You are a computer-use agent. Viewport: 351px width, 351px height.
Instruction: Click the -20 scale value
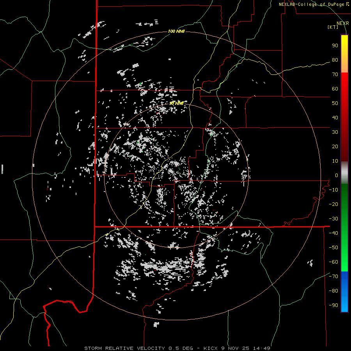pos(333,204)
